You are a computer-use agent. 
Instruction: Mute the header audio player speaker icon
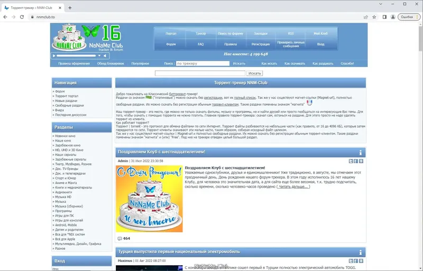[105, 56]
